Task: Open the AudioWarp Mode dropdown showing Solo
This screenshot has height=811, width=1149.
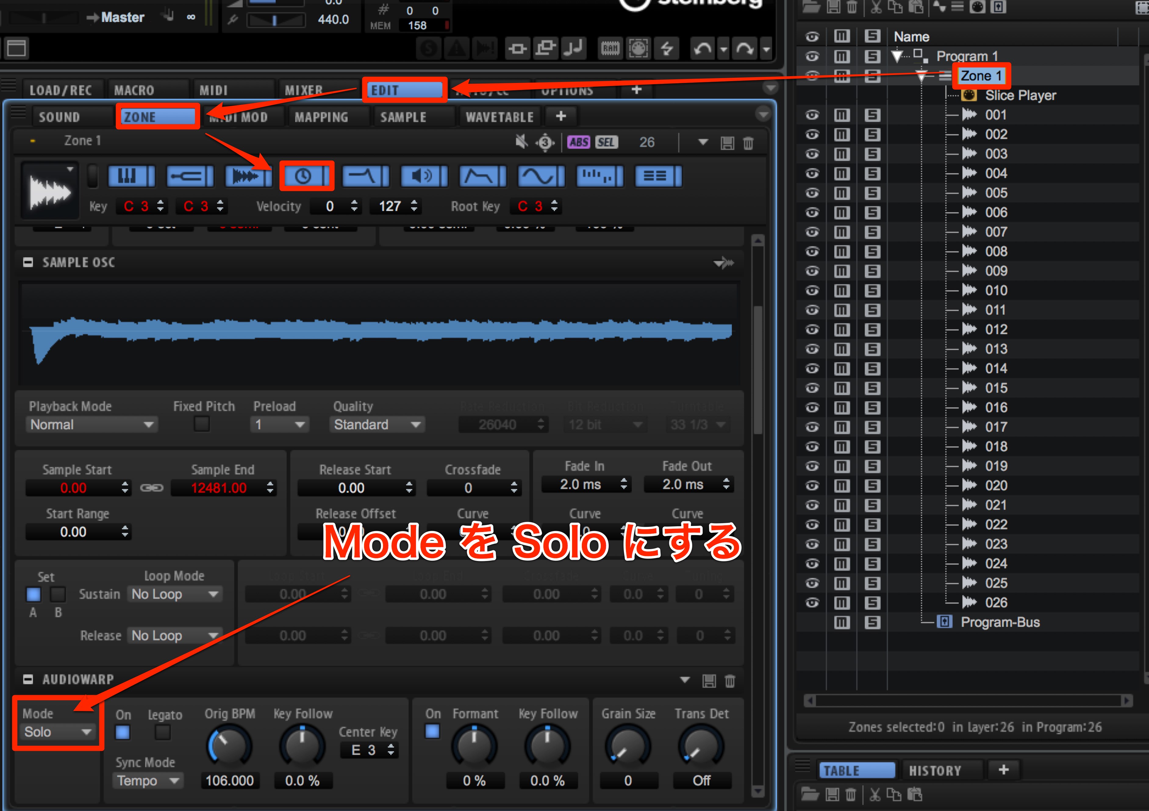Action: [58, 732]
